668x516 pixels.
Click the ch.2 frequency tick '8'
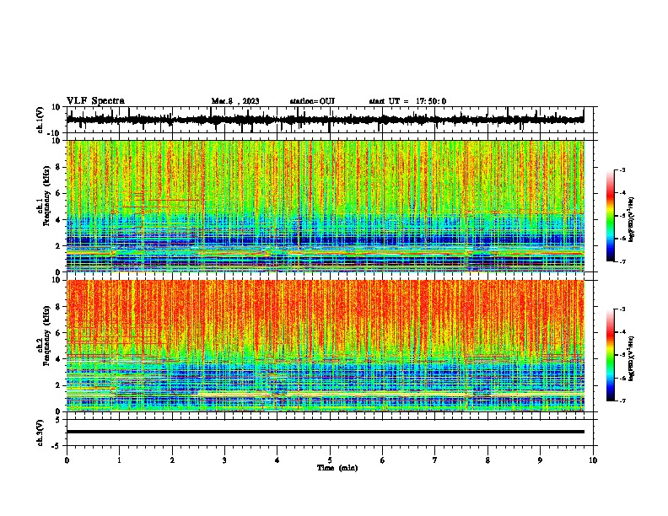58,307
